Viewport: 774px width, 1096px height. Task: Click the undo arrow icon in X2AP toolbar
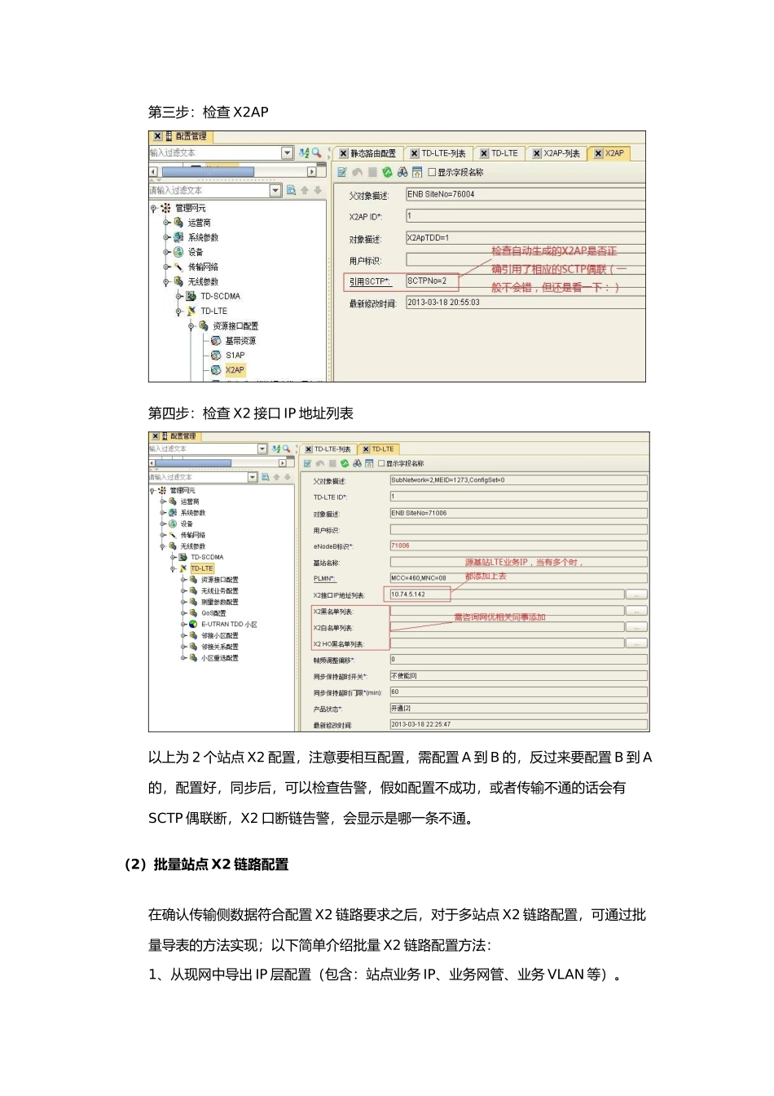click(357, 173)
